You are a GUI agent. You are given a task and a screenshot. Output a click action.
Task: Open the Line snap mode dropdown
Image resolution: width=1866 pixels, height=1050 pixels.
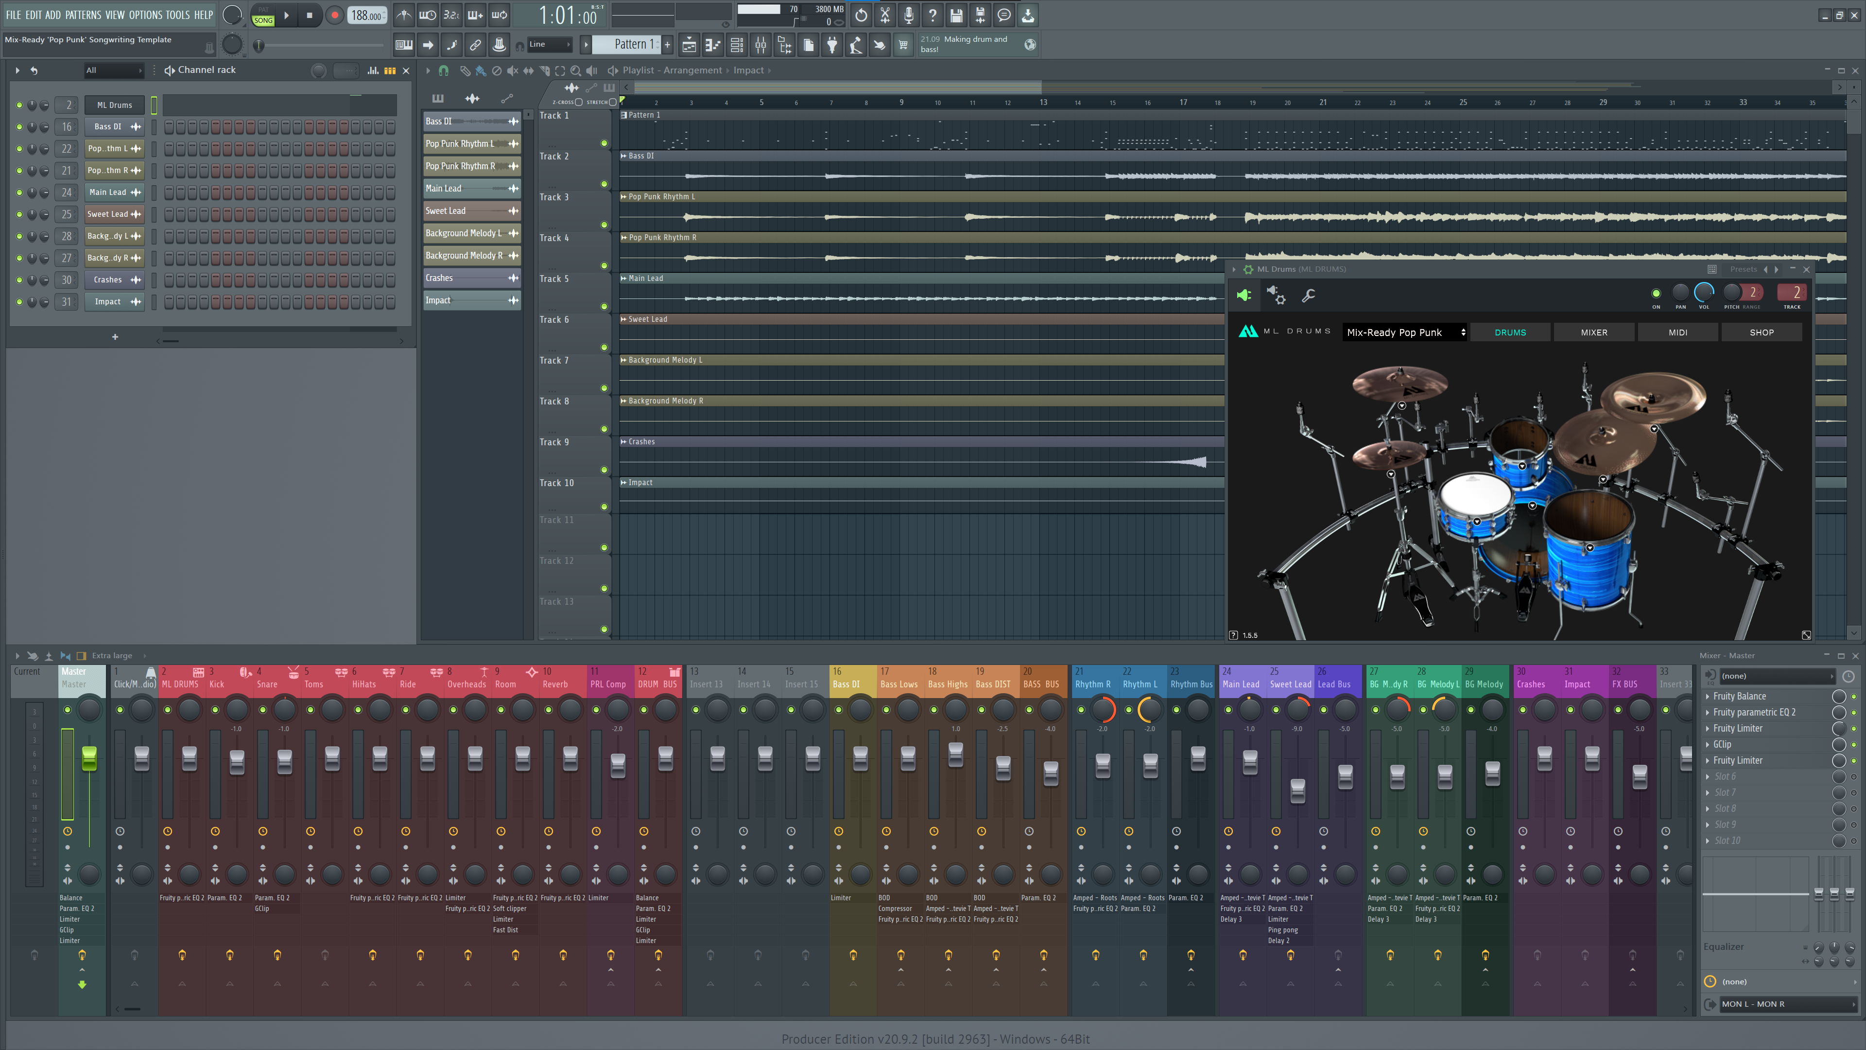550,44
